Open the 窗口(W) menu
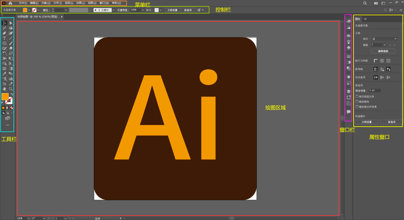 click(104, 3)
